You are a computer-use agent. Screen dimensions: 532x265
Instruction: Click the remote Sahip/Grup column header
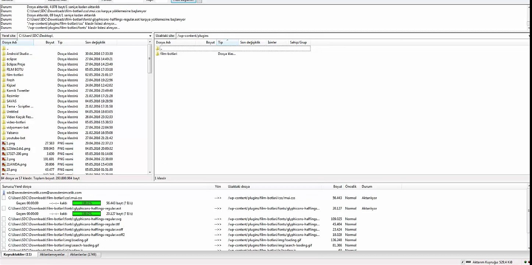click(299, 42)
